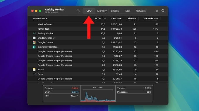Select Chrome Helper row with 474 wake ups
This screenshot has width=199, height=111.
(98, 51)
